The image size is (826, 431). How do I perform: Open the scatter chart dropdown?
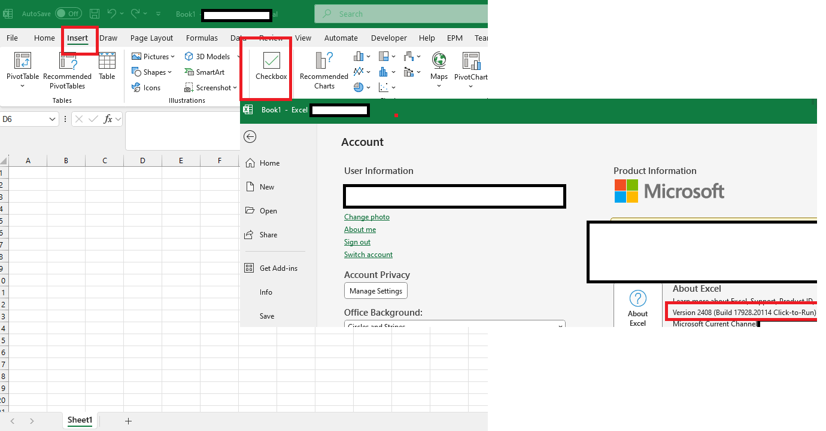click(393, 87)
